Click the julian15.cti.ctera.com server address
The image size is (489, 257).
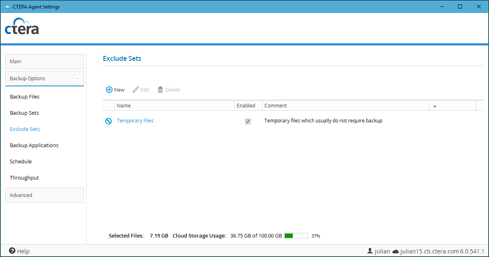[429, 251]
